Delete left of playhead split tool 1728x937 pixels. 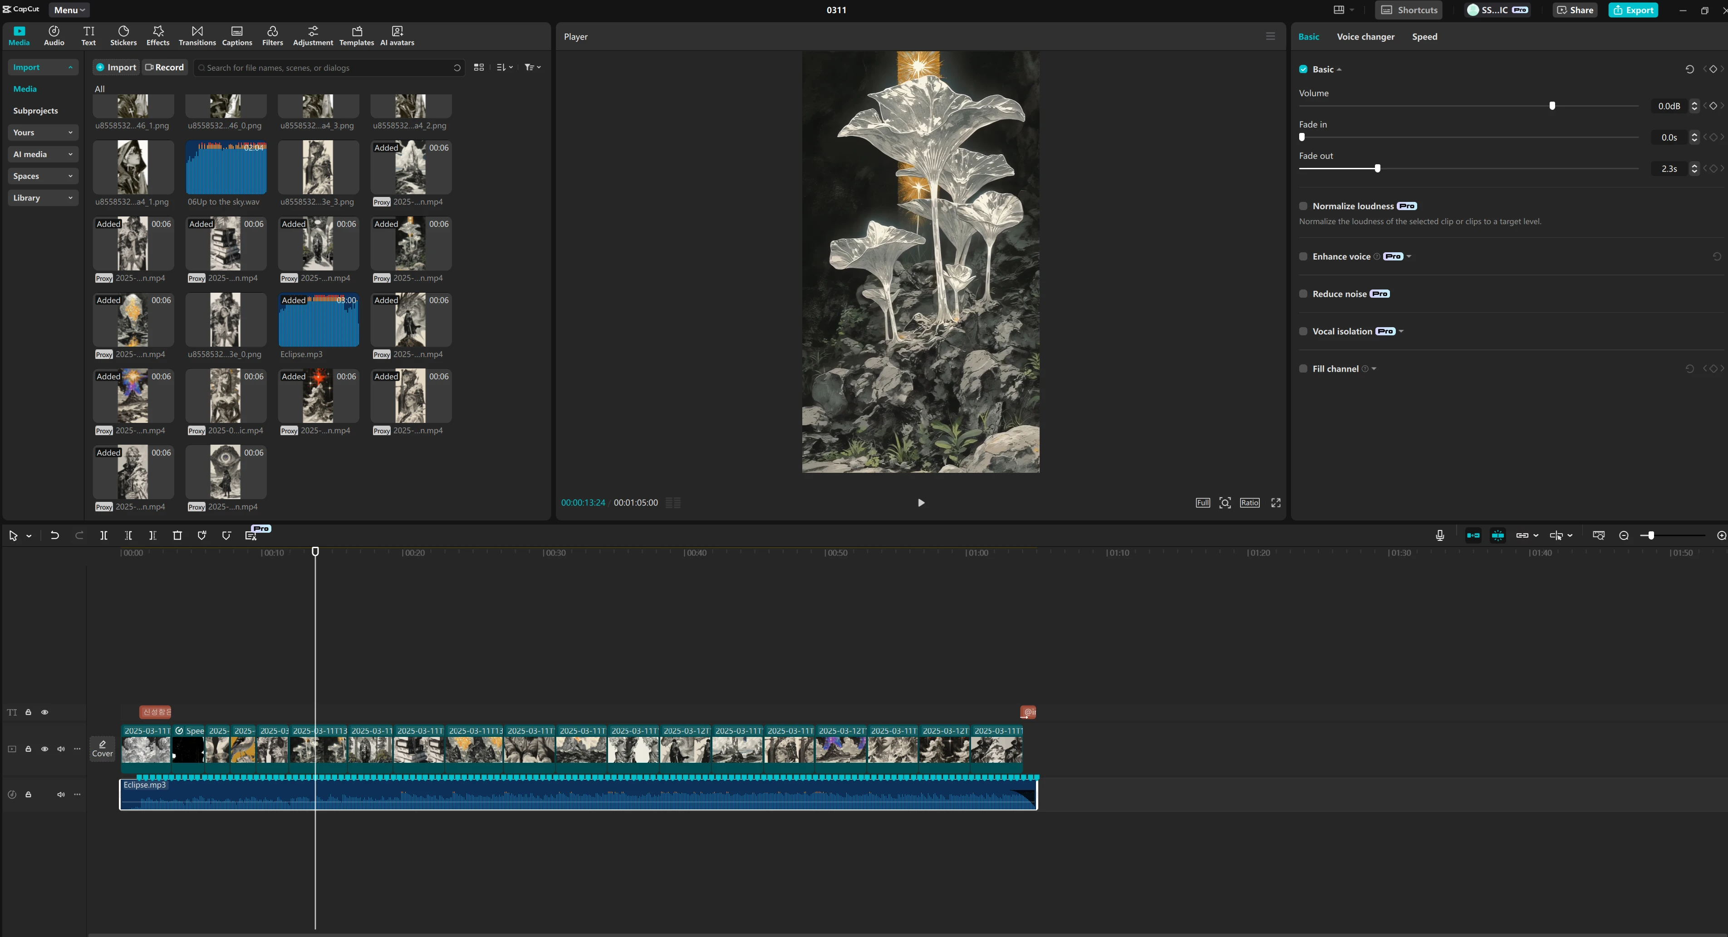point(128,535)
